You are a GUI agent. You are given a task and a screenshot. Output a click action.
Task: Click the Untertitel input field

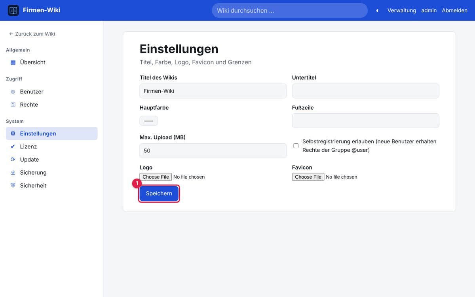tap(365, 91)
